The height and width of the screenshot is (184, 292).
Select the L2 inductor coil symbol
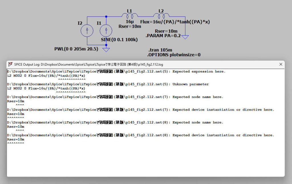[x=161, y=16]
